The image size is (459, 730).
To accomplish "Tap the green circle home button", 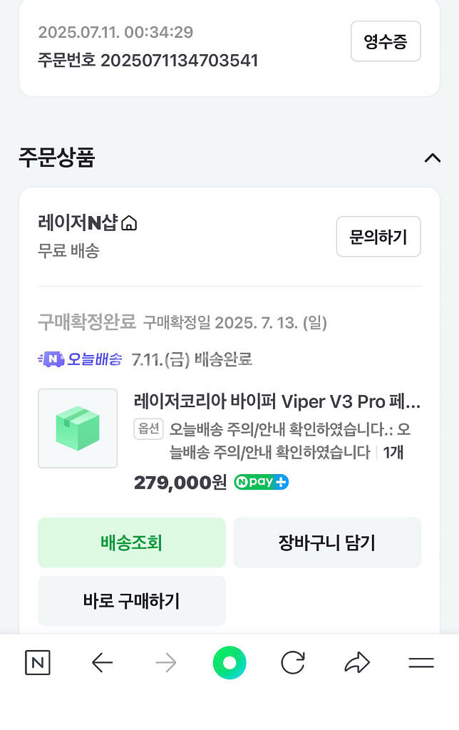I will (x=229, y=662).
